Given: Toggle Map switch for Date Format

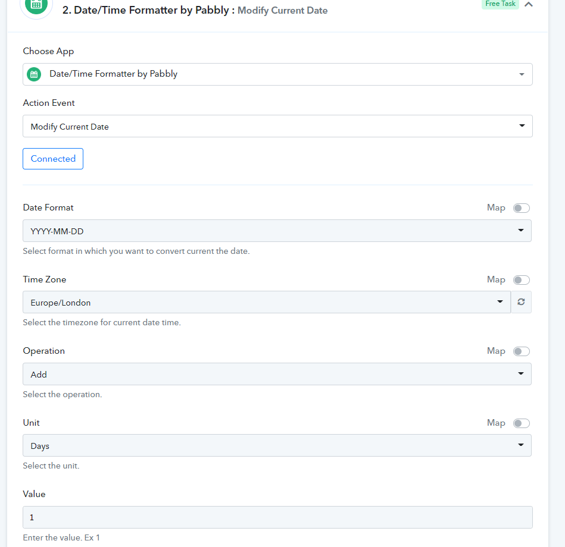Looking at the screenshot, I should 522,208.
